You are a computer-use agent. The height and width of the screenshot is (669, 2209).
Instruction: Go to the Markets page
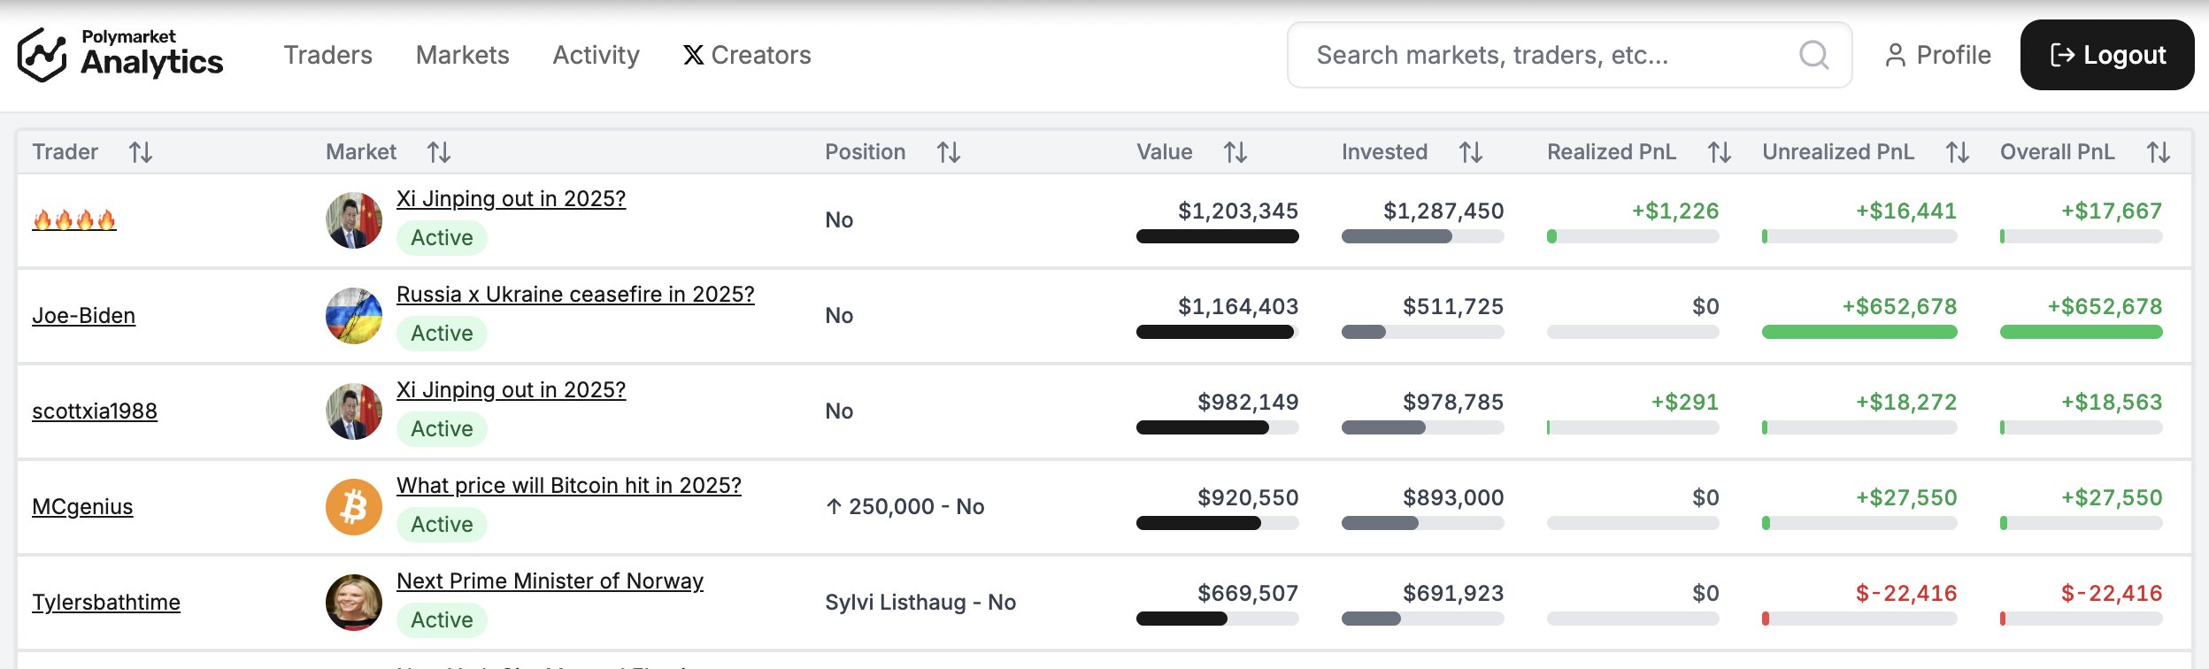tap(462, 55)
